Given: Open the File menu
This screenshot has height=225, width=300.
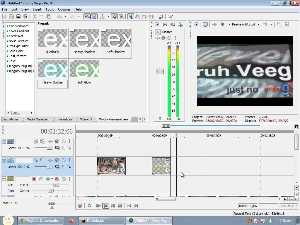Looking at the screenshot, I should pos(5,9).
